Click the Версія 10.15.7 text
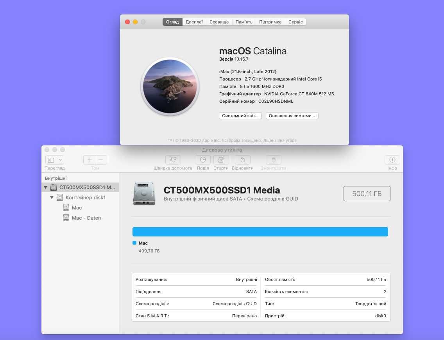Screen dimensions: 444x340 click(234, 59)
